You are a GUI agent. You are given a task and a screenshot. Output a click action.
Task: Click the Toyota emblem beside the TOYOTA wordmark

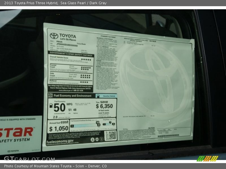(x=54, y=36)
